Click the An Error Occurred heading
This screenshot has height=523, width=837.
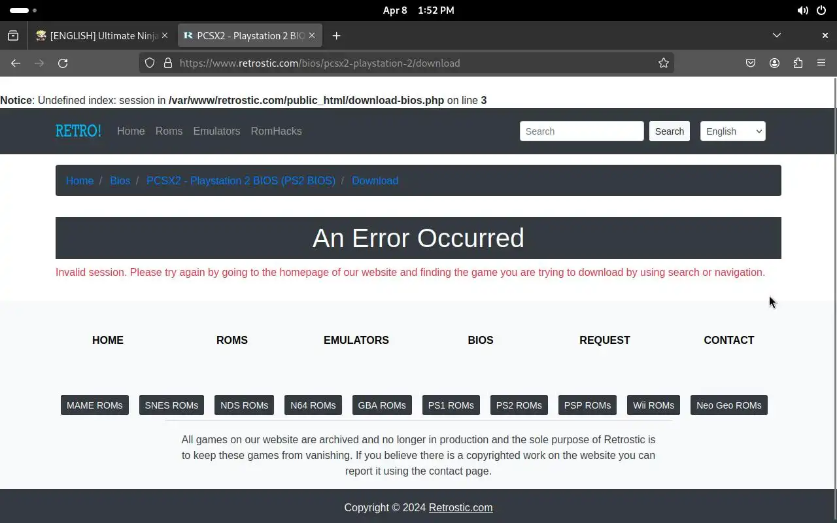click(418, 238)
